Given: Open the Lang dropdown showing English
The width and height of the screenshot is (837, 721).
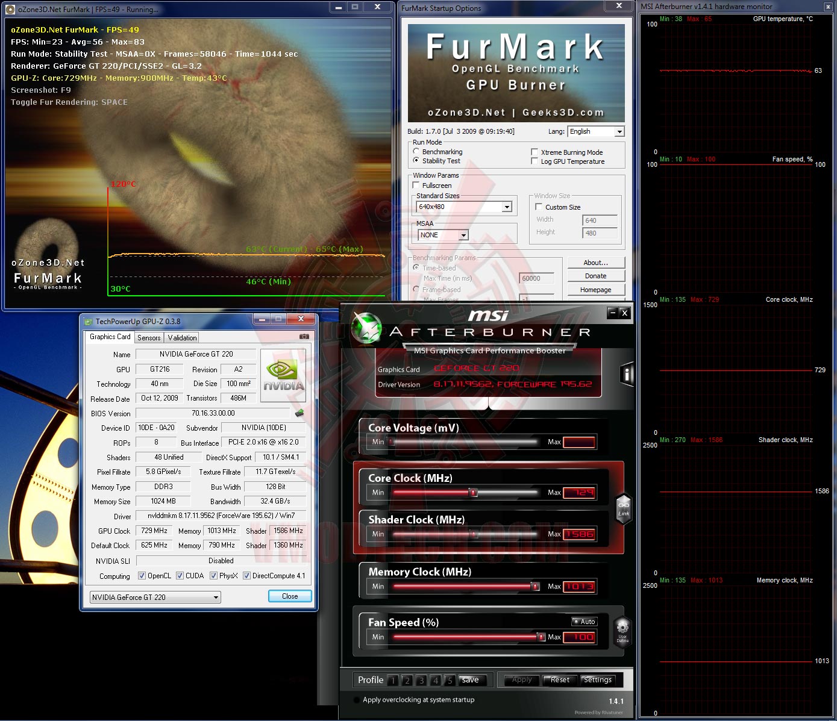Looking at the screenshot, I should 596,131.
